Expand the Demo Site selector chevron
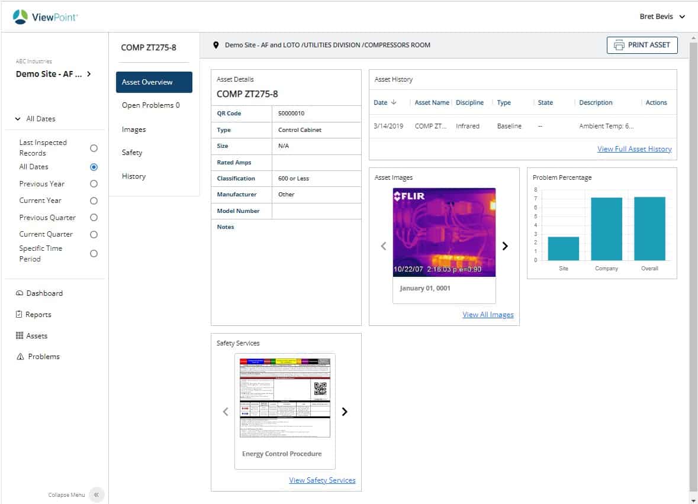 [x=89, y=74]
